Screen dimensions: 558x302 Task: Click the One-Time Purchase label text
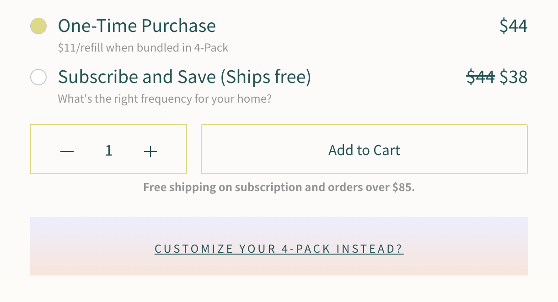point(137,26)
